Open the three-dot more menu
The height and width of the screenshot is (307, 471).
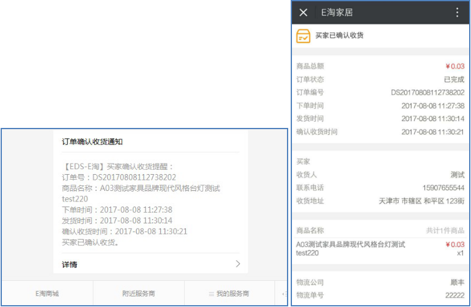pyautogui.click(x=457, y=12)
